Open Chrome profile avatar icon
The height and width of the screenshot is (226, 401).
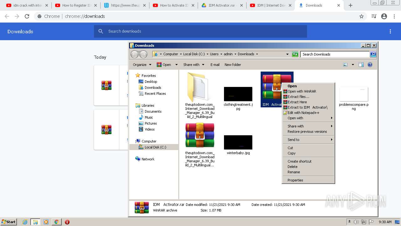coord(384,16)
